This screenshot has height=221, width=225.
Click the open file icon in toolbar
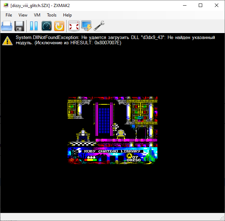click(7, 26)
